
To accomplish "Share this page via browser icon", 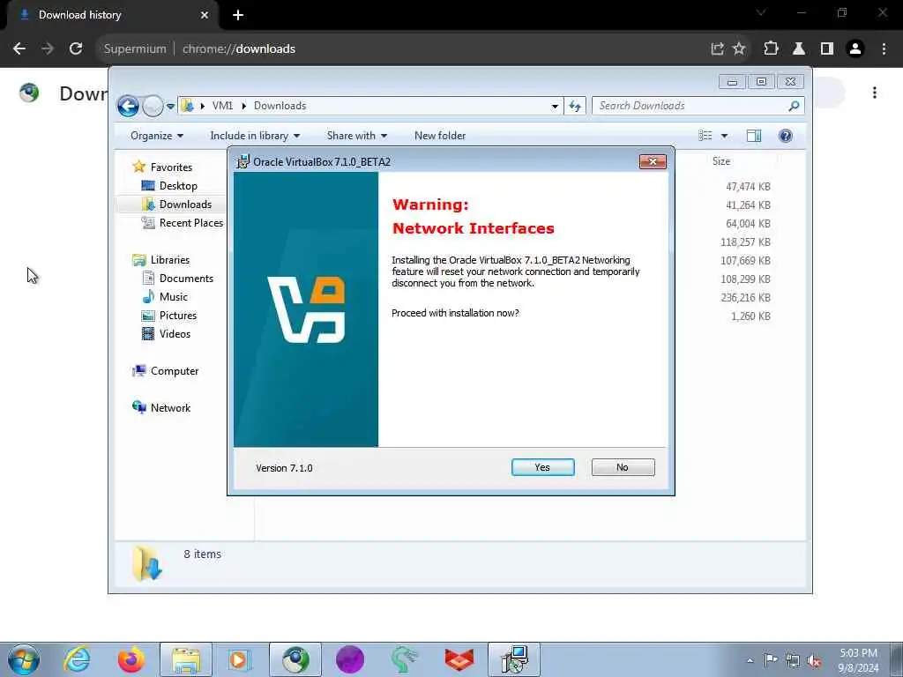I will [x=717, y=49].
